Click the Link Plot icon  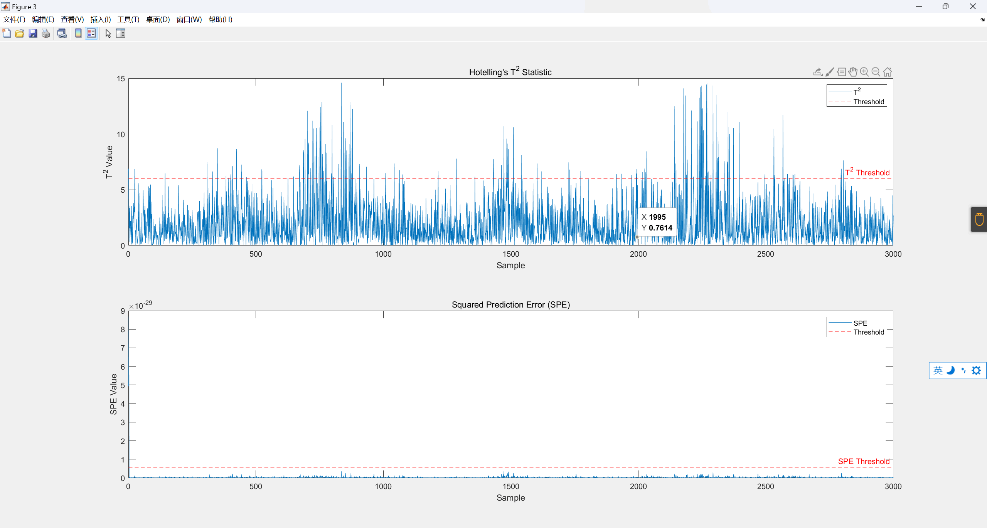62,34
